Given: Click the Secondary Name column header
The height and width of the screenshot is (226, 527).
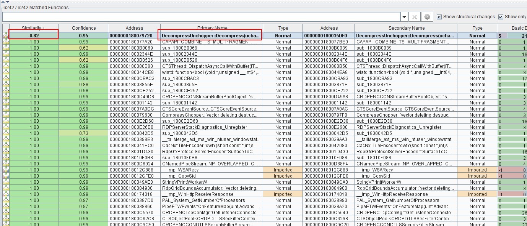Looking at the screenshot, I should point(406,28).
